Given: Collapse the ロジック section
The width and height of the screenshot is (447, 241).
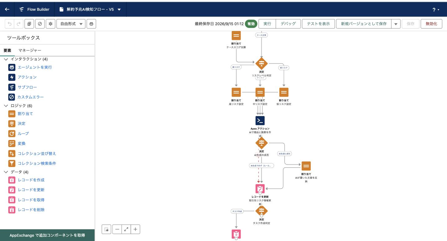Looking at the screenshot, I should (6, 106).
